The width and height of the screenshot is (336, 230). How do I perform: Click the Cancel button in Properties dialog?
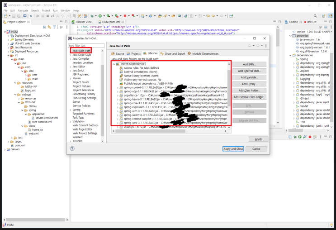[x=256, y=149]
